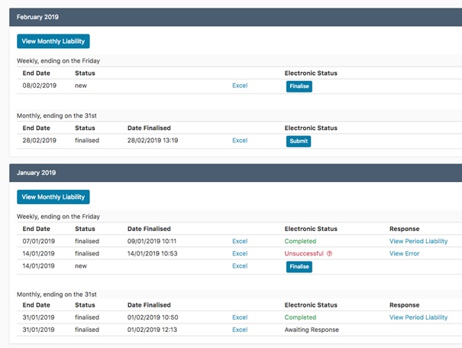Click the help icon beside Unsuccessful status
Screen dimensions: 462x348
(x=330, y=254)
